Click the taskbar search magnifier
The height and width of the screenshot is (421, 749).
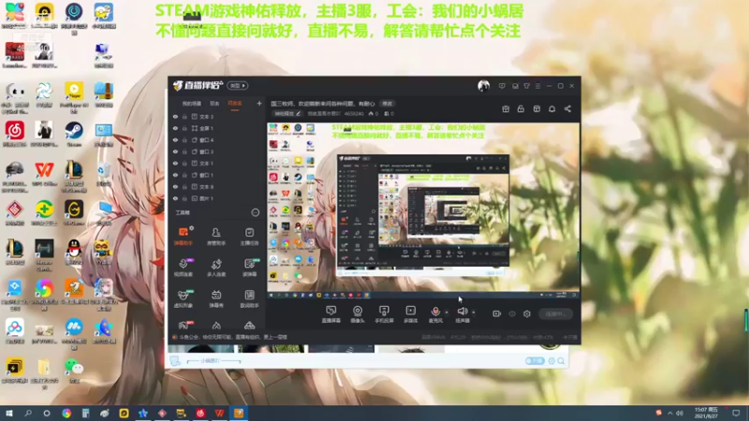pos(28,413)
